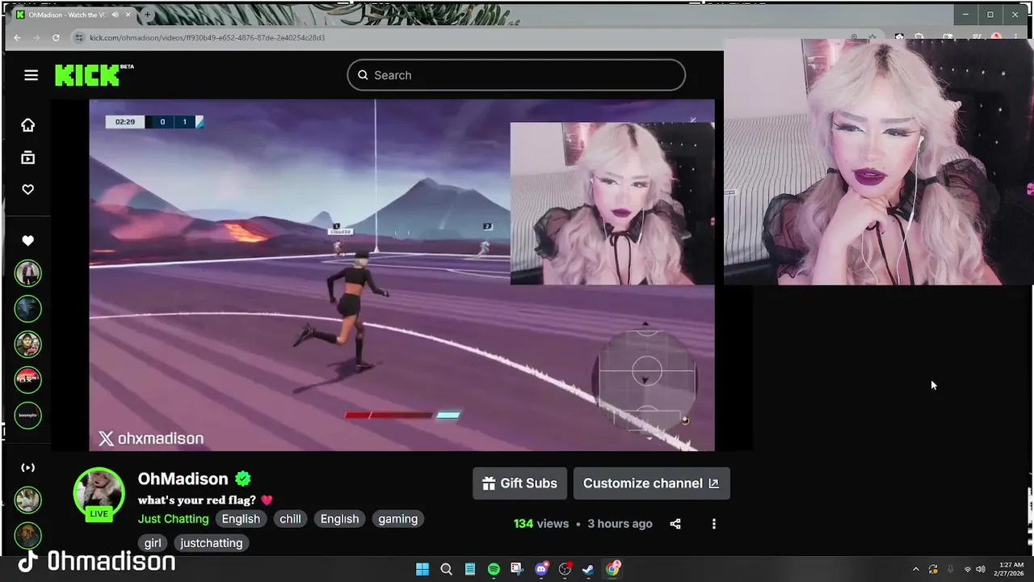Select the gaming tag
Screen dimensions: 1034x582
pos(398,519)
